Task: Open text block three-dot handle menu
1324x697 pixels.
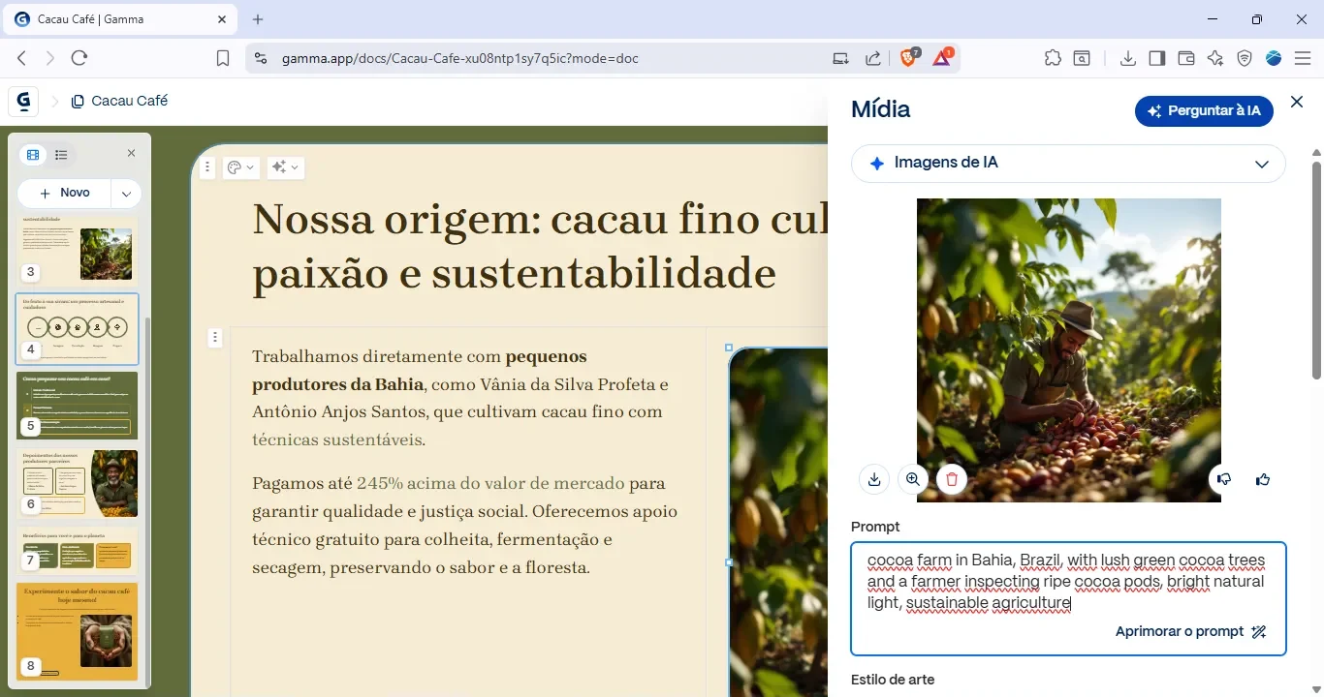Action: (x=215, y=338)
